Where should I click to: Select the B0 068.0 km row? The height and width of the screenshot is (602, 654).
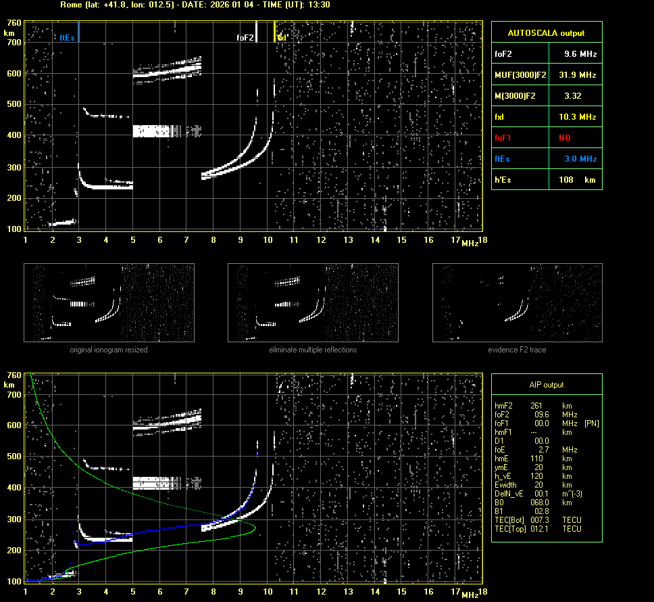pos(534,503)
